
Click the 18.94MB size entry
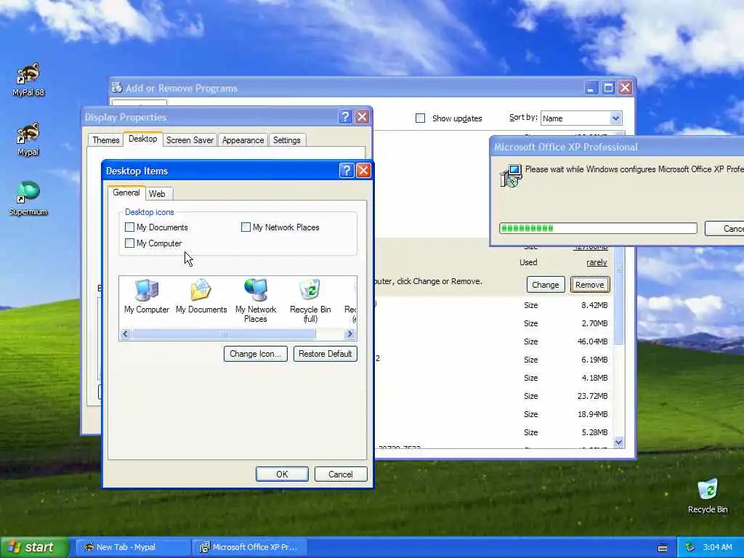(593, 414)
